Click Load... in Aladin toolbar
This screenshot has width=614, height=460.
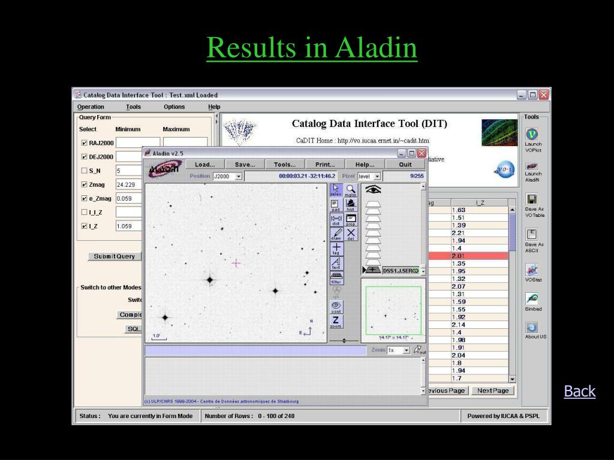tap(205, 165)
